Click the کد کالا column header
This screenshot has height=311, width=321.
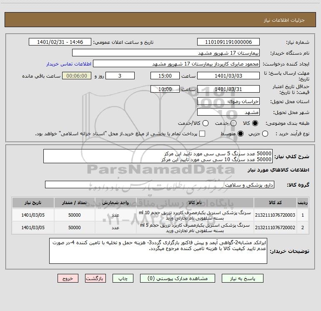275,202
